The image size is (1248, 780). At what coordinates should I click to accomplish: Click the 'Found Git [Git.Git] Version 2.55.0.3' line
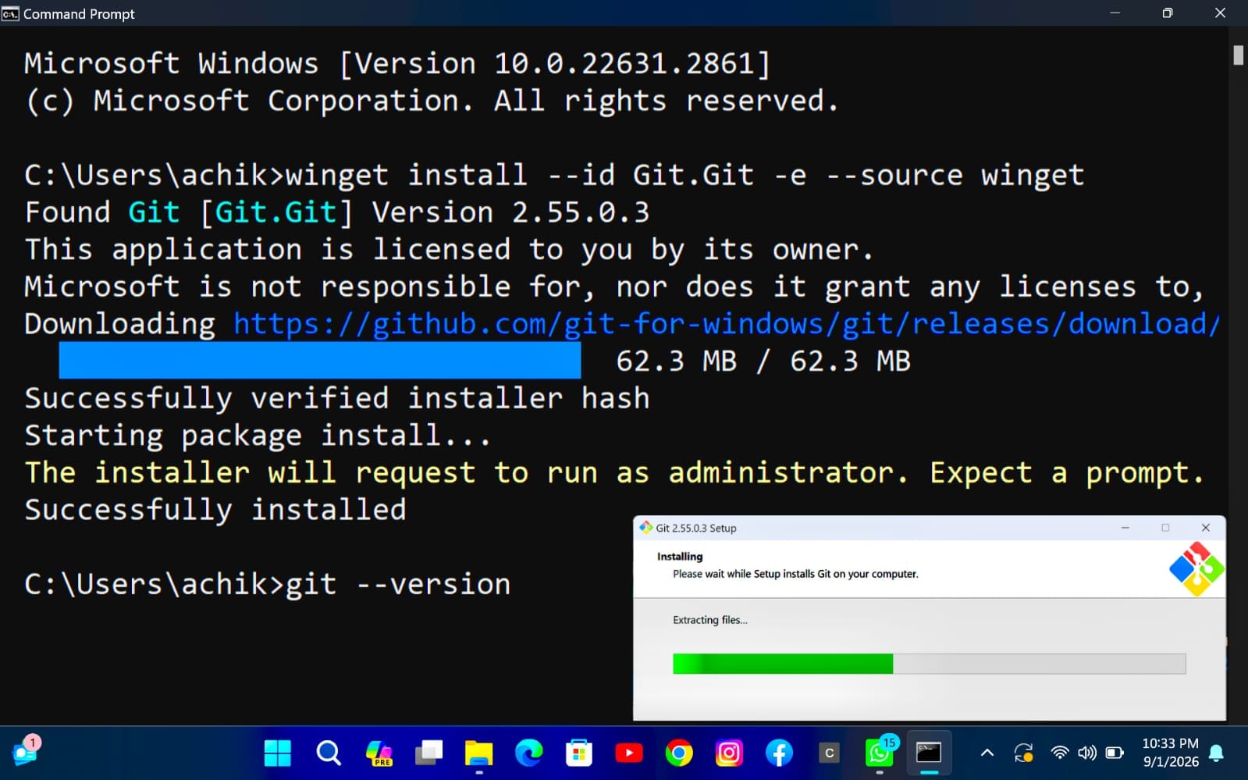tap(337, 212)
